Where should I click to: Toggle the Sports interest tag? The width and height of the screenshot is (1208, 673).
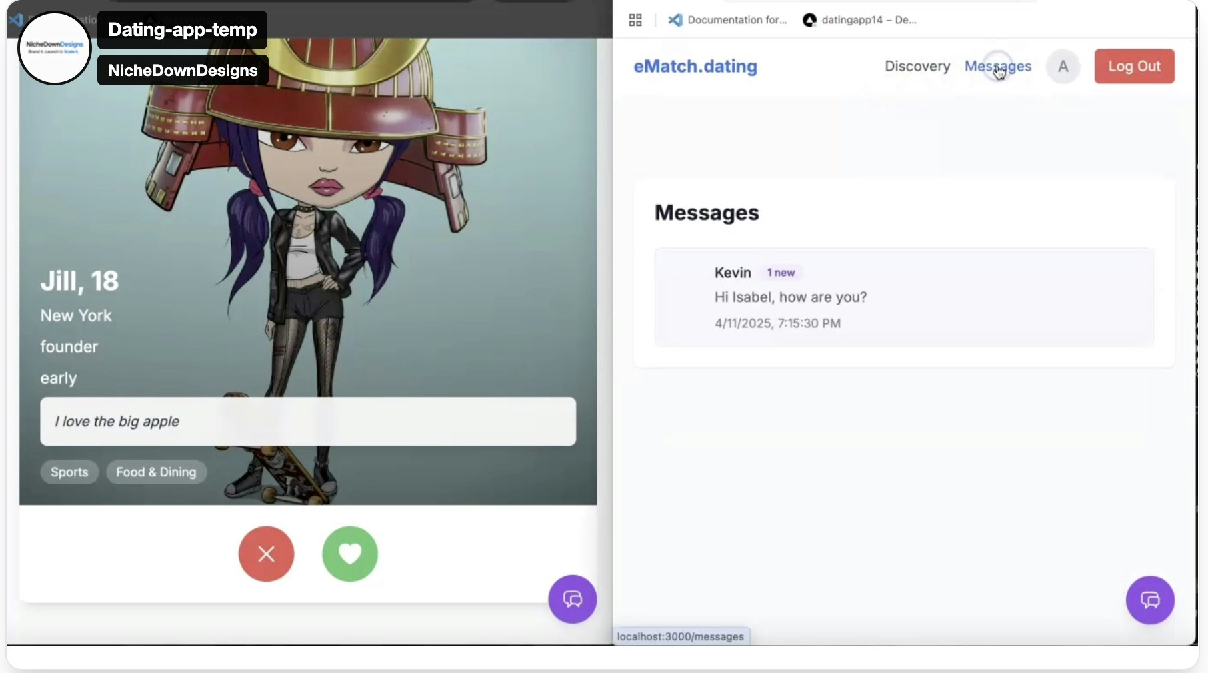coord(69,472)
